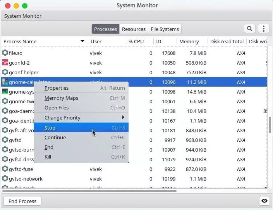Click the calculator icon of gnome-calculator

(x=5, y=82)
